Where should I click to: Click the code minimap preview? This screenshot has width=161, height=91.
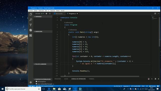point(155,18)
